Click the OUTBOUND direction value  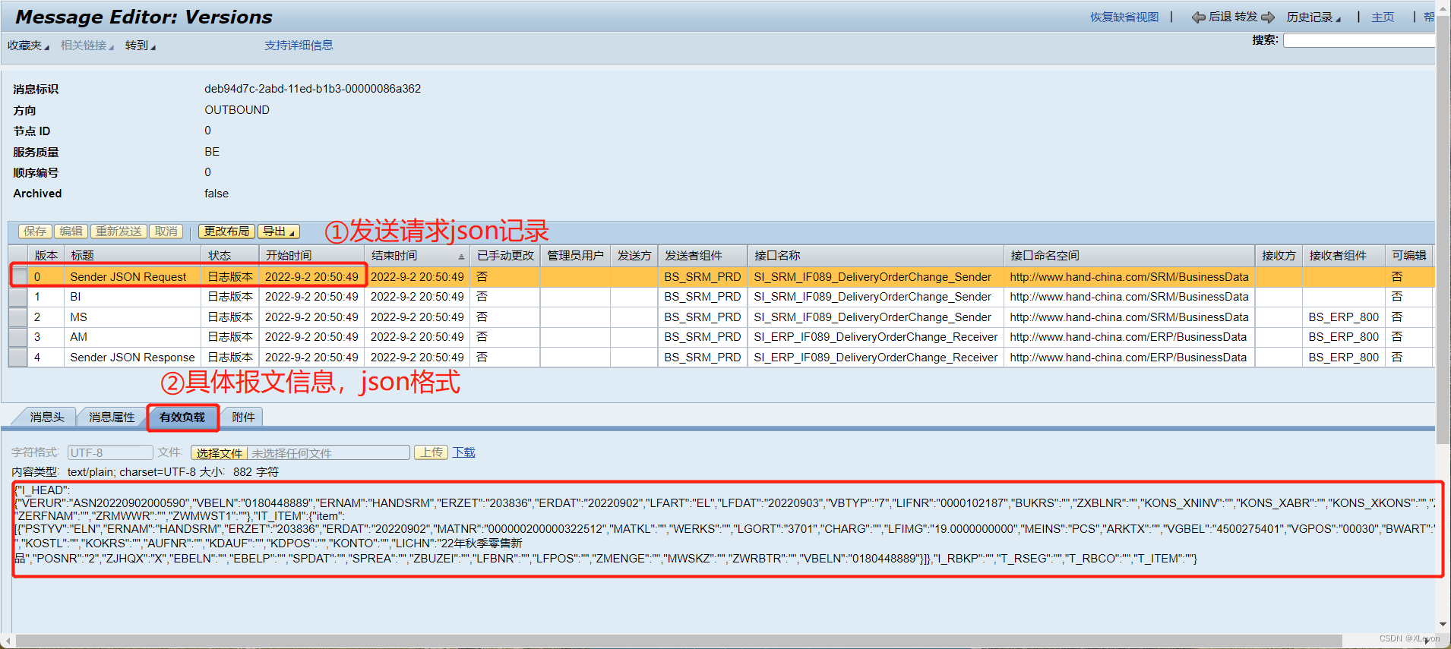(236, 110)
